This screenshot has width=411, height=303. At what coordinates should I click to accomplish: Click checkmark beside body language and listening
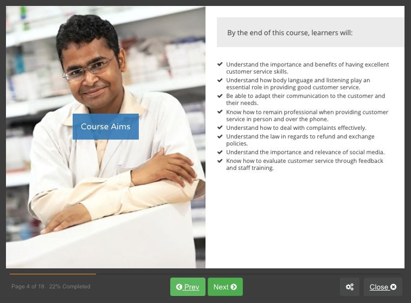(220, 80)
